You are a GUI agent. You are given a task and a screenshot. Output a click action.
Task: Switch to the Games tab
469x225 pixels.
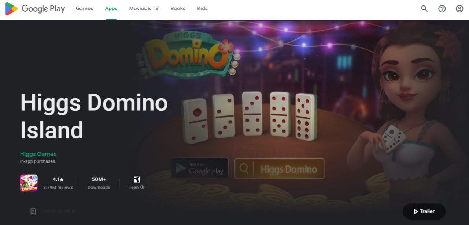84,8
